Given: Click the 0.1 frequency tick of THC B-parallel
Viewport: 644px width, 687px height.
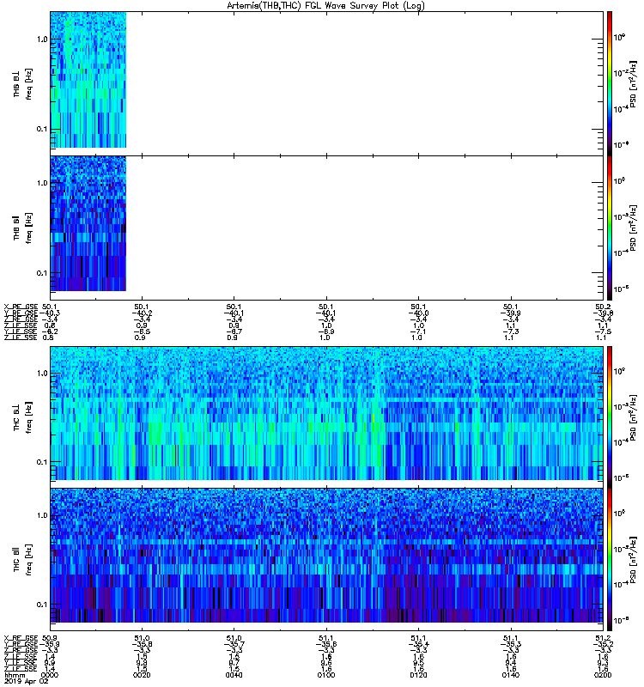Looking at the screenshot, I should tap(42, 605).
